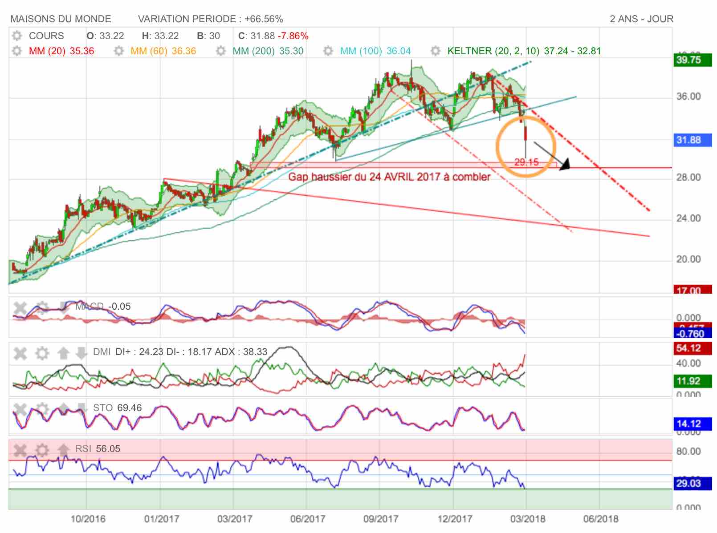Click the opening price O: 33.22
Screen dimensions: 717x533
(105, 36)
